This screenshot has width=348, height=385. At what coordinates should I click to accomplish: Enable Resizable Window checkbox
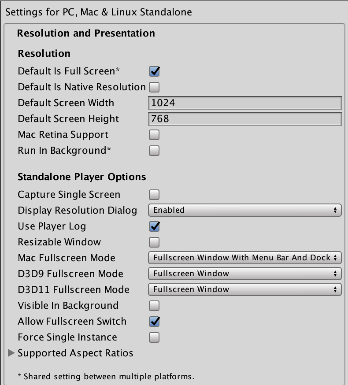pyautogui.click(x=154, y=242)
